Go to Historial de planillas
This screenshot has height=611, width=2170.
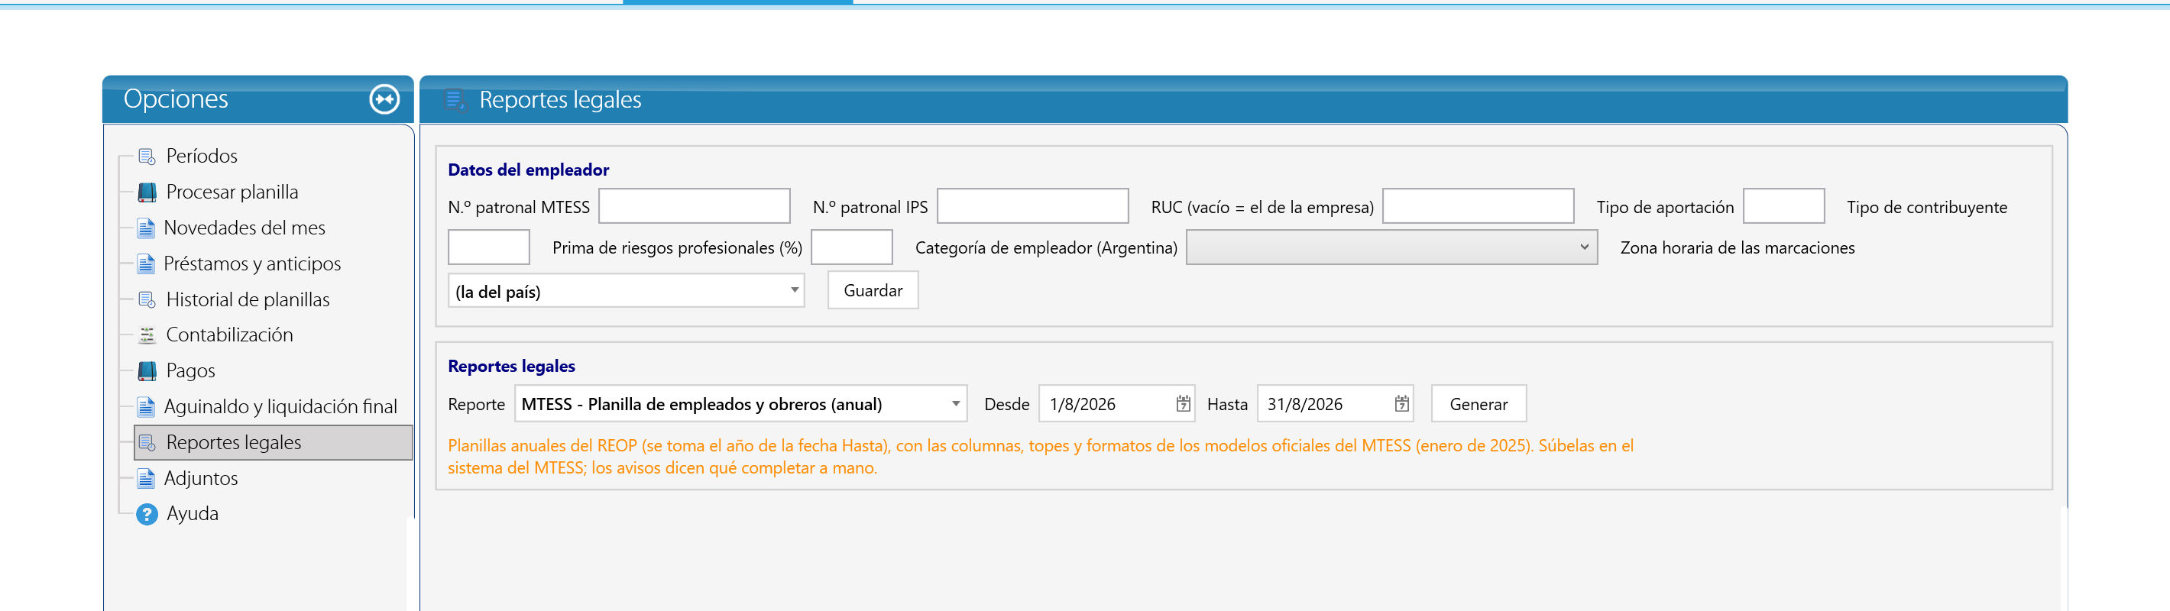click(x=248, y=299)
